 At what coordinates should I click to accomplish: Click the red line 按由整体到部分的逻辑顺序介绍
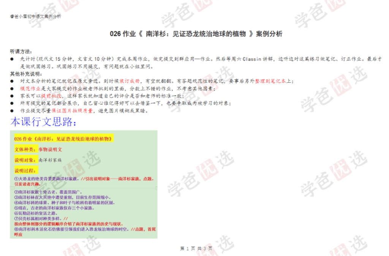[69, 224]
